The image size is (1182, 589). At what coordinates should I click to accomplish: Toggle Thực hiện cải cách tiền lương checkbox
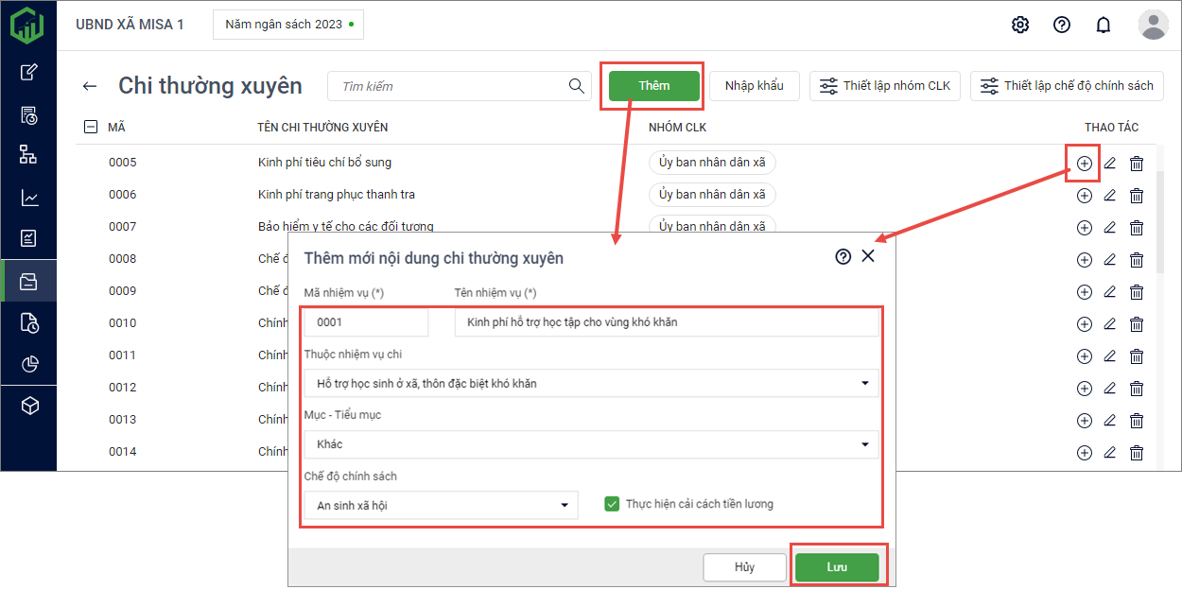612,504
